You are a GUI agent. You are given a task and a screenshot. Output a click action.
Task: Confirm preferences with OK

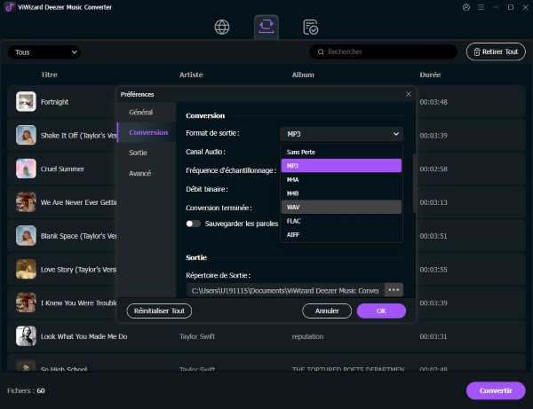tap(381, 311)
